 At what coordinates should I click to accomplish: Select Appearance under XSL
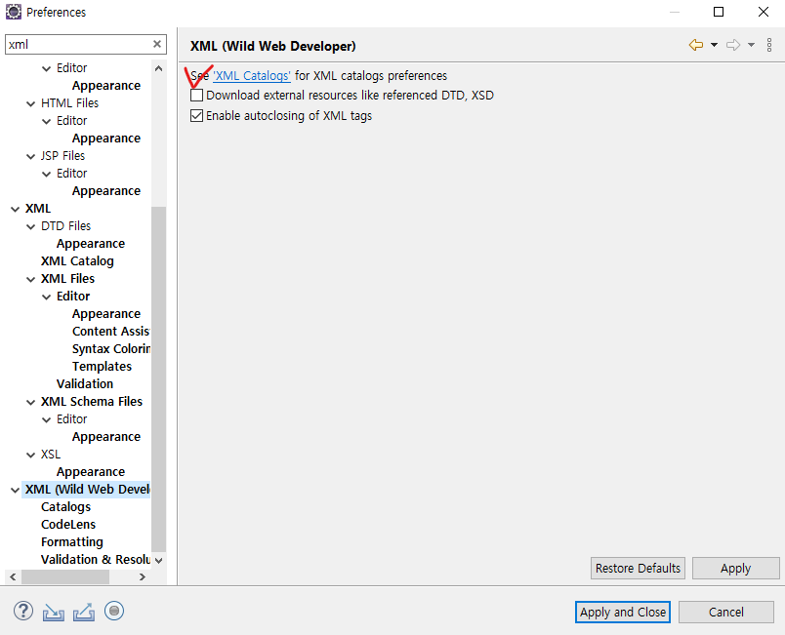91,472
